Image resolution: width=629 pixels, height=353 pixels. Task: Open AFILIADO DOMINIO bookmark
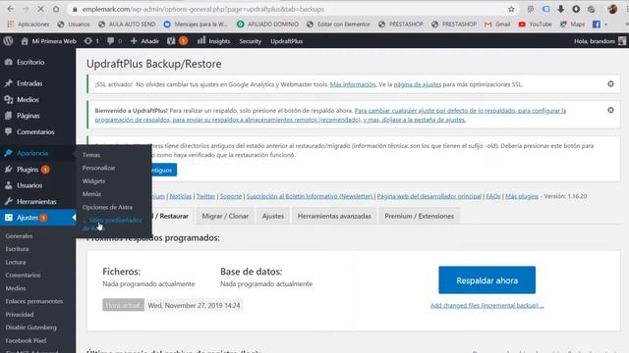[267, 24]
